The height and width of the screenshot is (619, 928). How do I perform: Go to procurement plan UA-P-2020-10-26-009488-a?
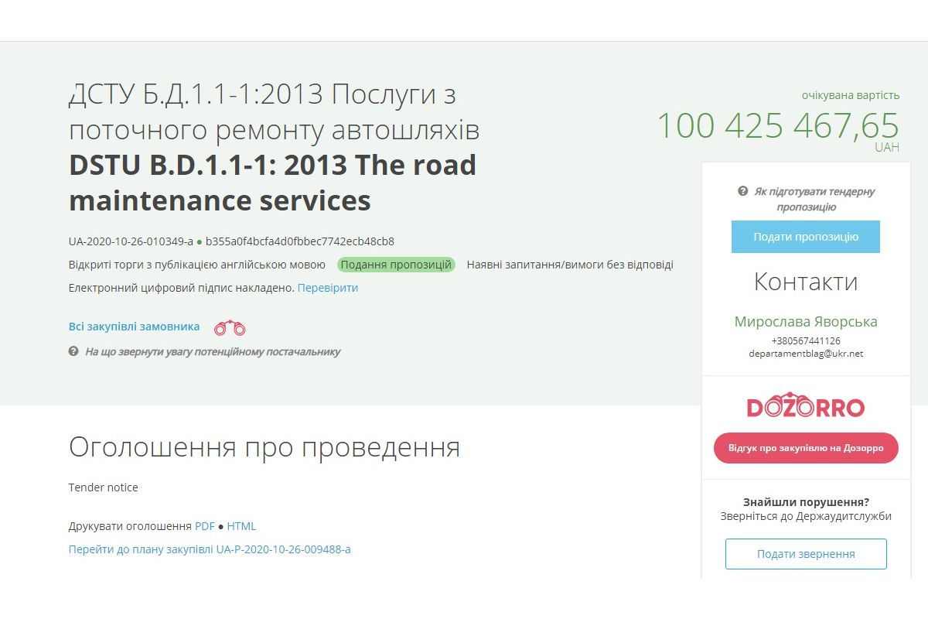[x=210, y=549]
